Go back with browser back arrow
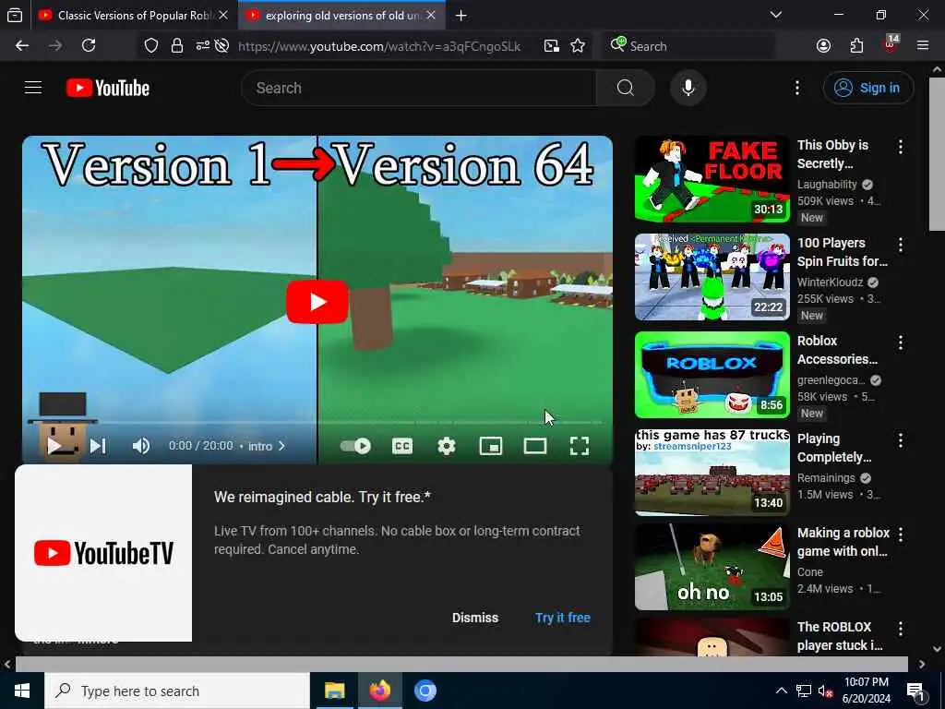The image size is (945, 709). (22, 46)
